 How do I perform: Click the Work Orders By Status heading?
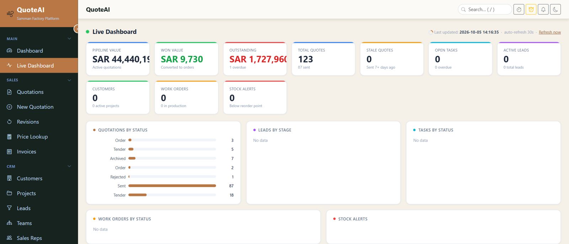click(124, 219)
